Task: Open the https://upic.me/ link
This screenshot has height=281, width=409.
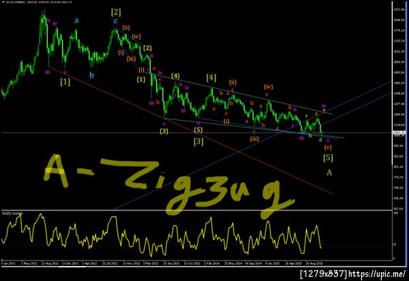Action: (x=377, y=274)
